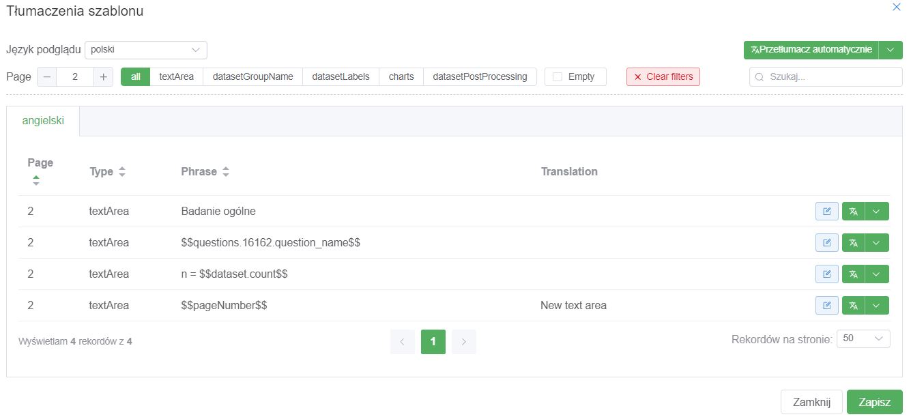Select the all filter tab
This screenshot has height=419, width=911.
[136, 76]
